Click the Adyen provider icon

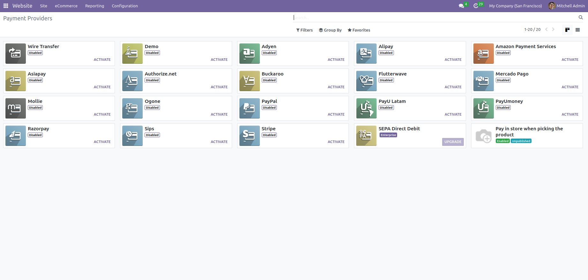(250, 54)
